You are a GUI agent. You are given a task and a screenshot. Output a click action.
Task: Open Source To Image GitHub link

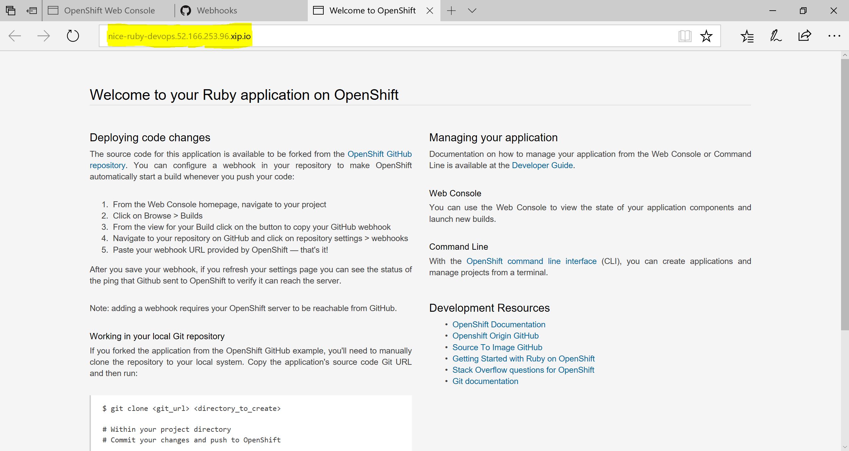pos(497,347)
